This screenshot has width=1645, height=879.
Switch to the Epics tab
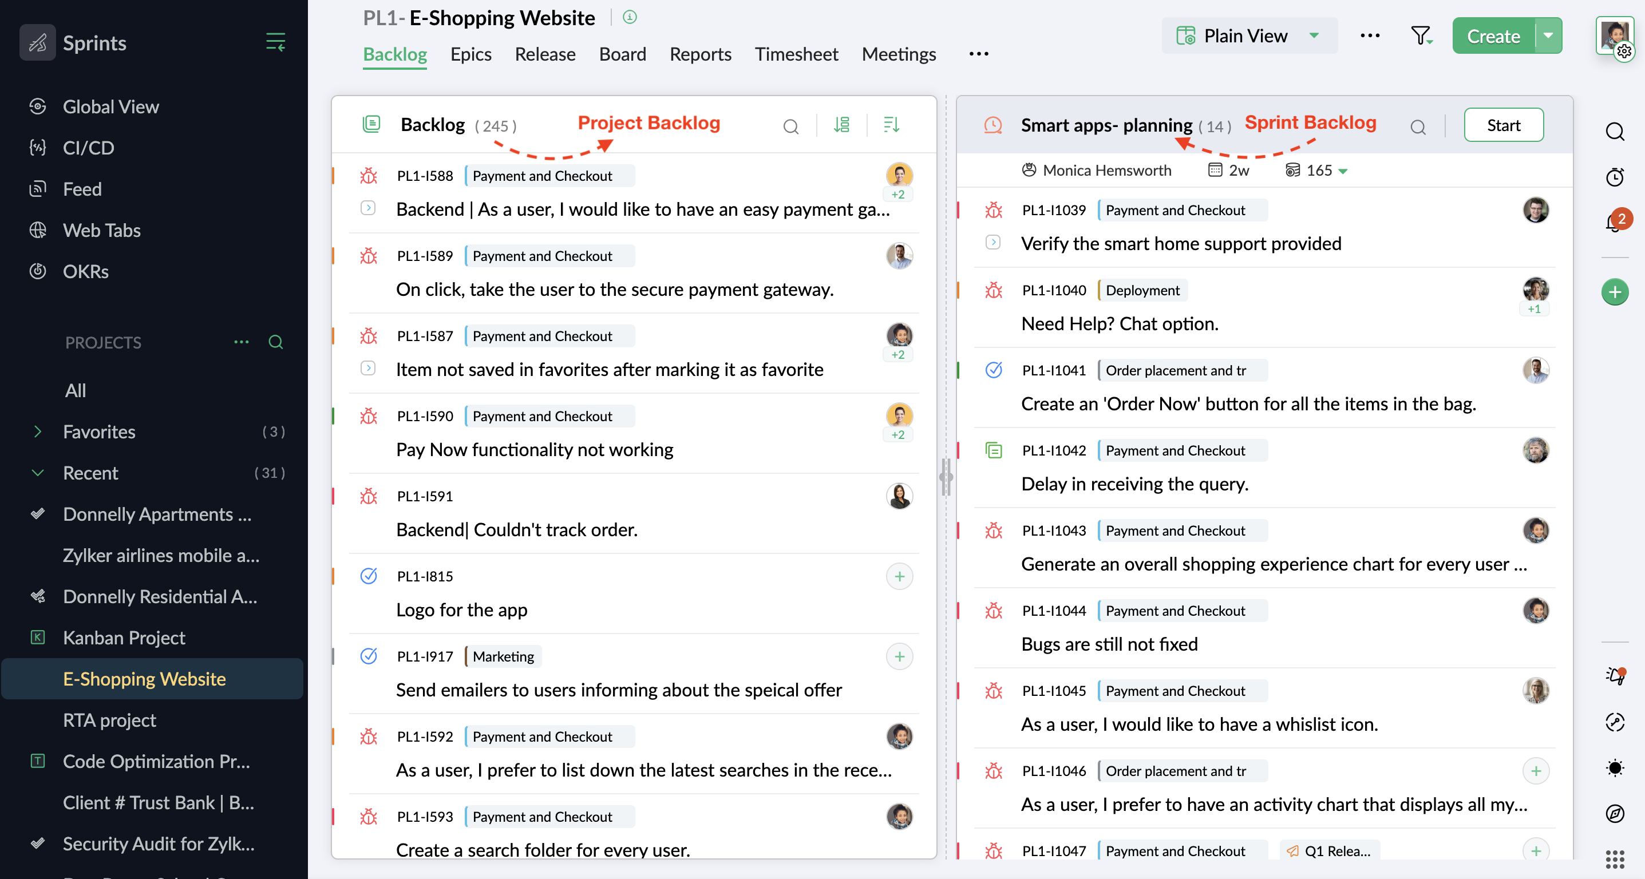(470, 54)
